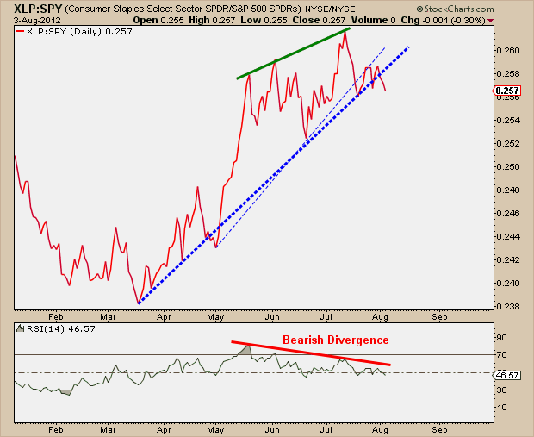Click the red divergence line on RSI panel
Image resolution: width=534 pixels, height=437 pixels.
point(311,353)
